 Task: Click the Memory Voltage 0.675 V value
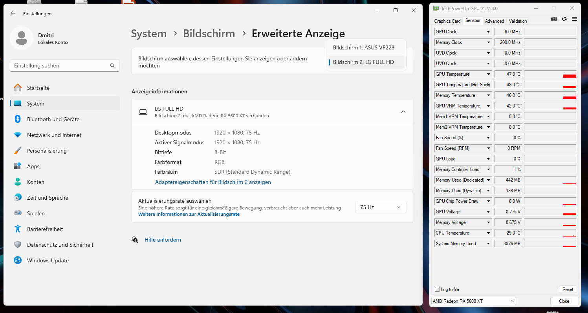508,222
